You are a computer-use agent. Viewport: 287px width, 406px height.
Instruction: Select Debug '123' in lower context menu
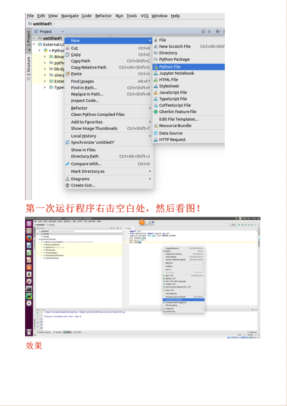coord(184,279)
